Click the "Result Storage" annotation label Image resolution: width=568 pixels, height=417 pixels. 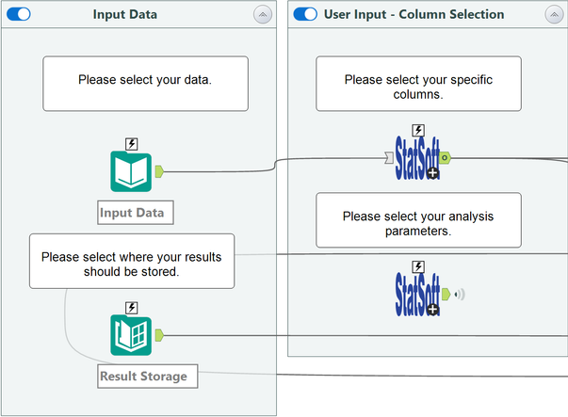[x=144, y=377]
